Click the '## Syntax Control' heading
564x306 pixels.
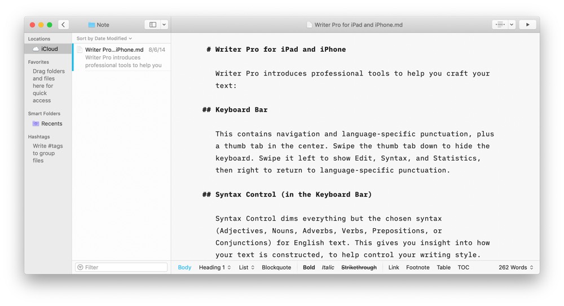point(287,194)
